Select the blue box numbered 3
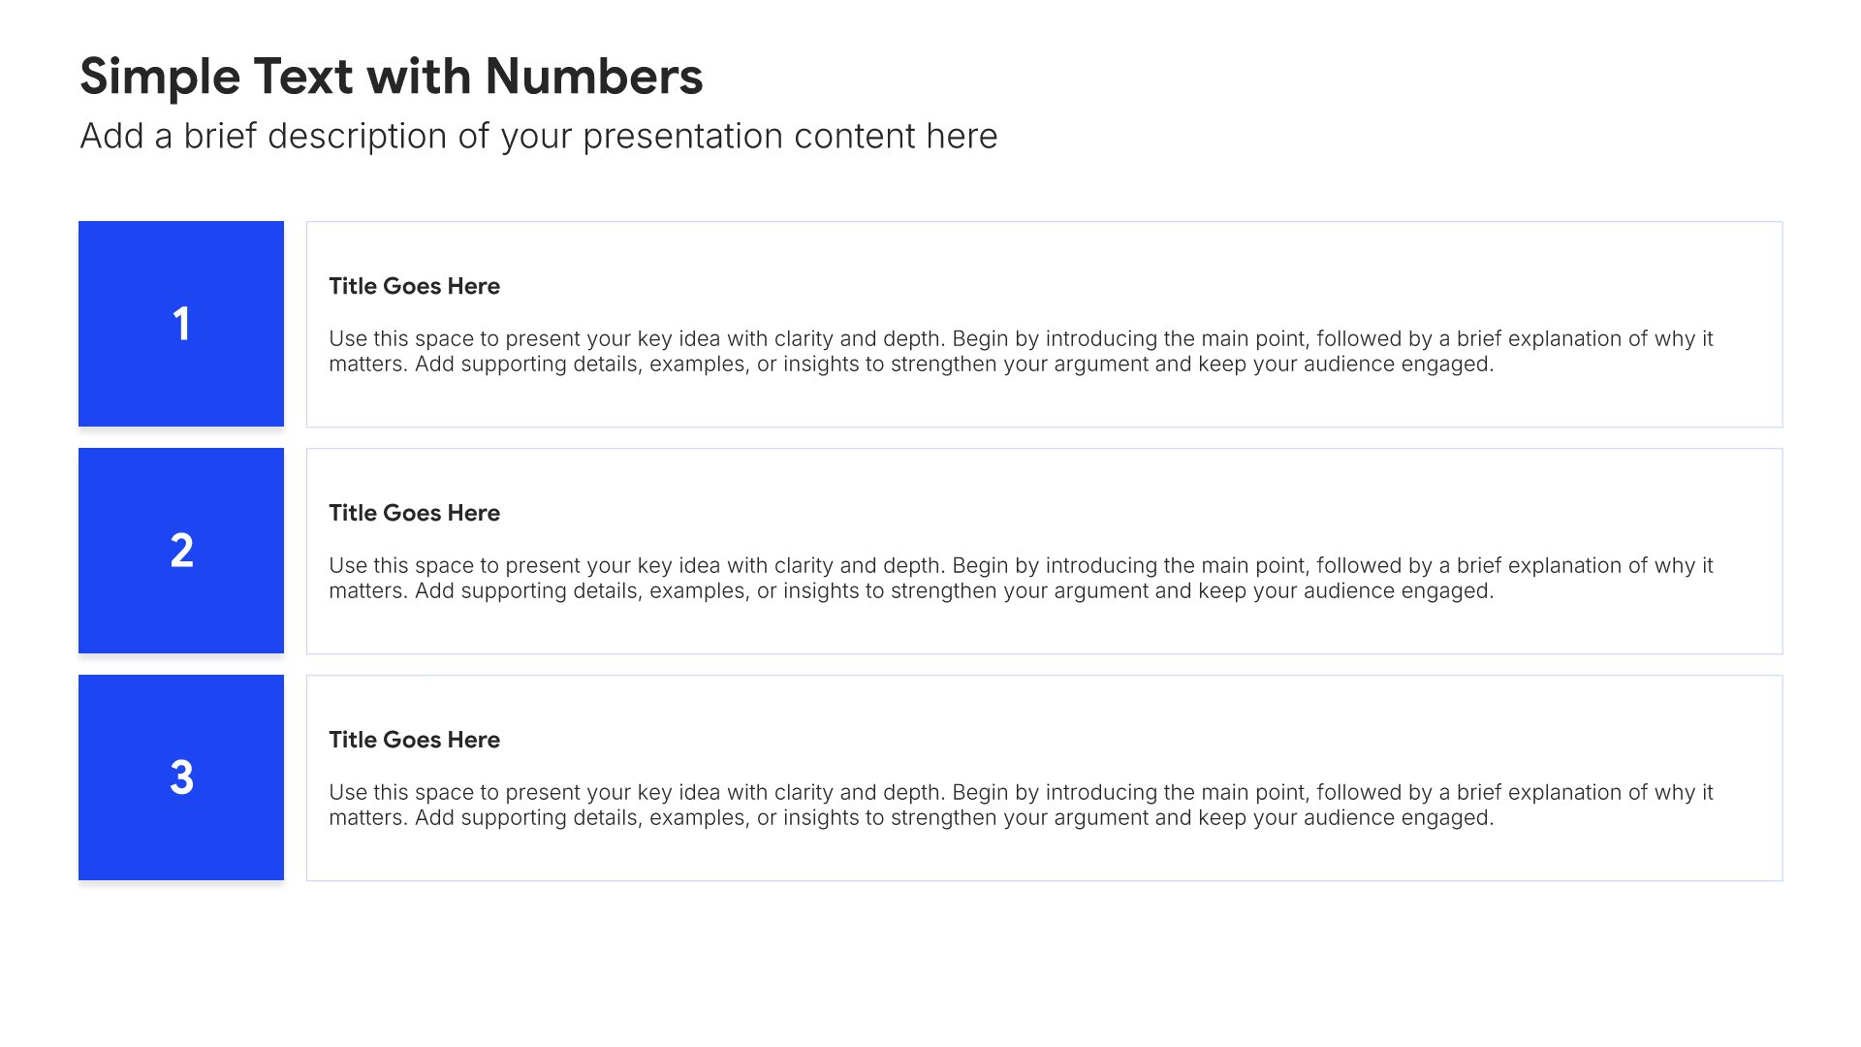 tap(181, 777)
